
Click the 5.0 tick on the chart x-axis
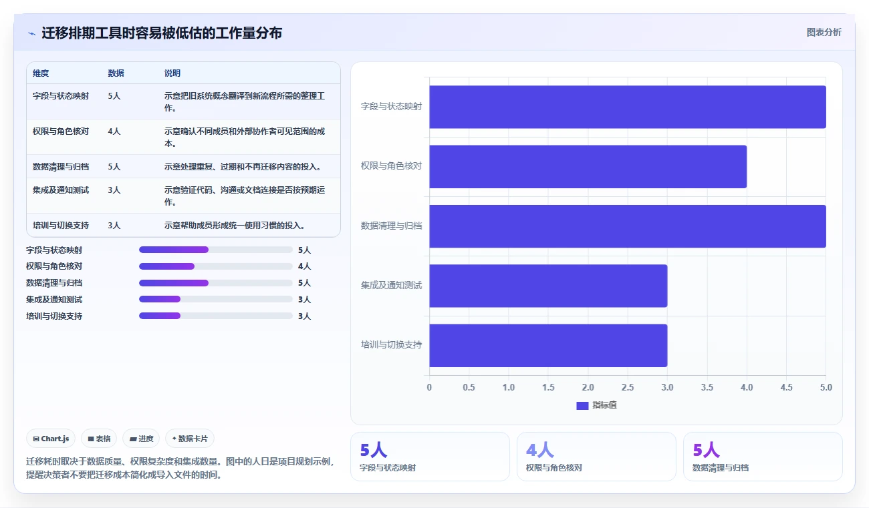point(826,387)
